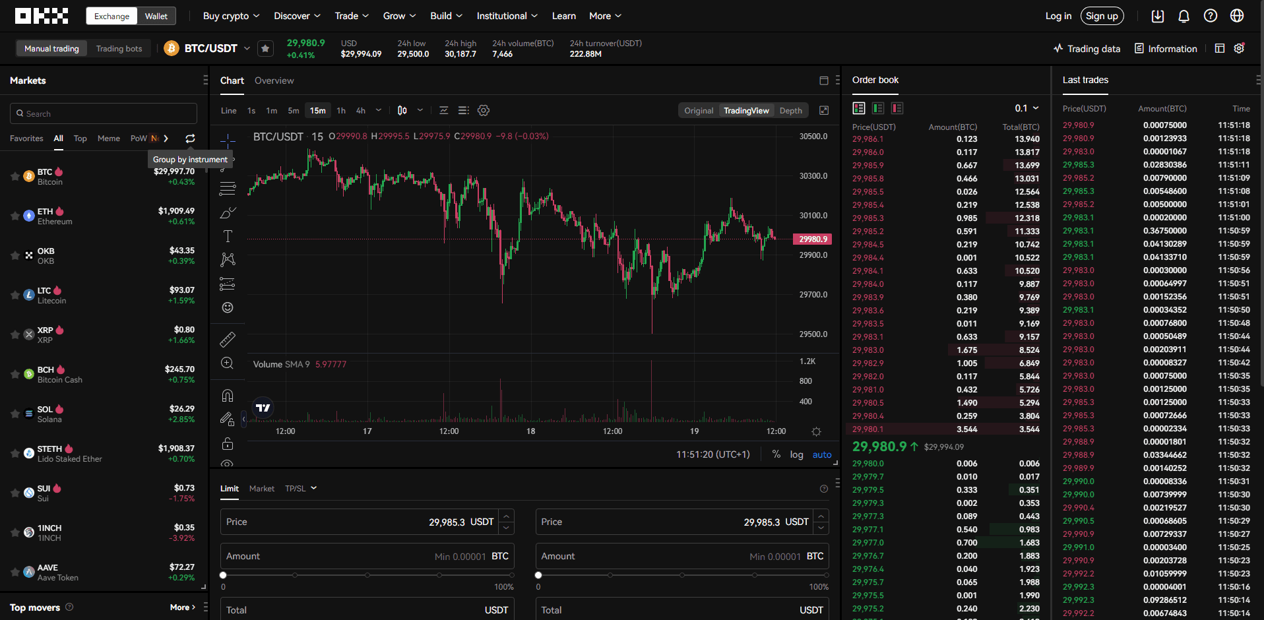Click the right order amount slider handle
Image resolution: width=1264 pixels, height=620 pixels.
[538, 575]
